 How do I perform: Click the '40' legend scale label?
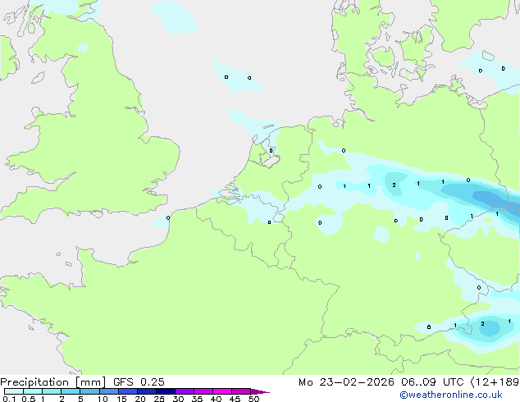216,399
